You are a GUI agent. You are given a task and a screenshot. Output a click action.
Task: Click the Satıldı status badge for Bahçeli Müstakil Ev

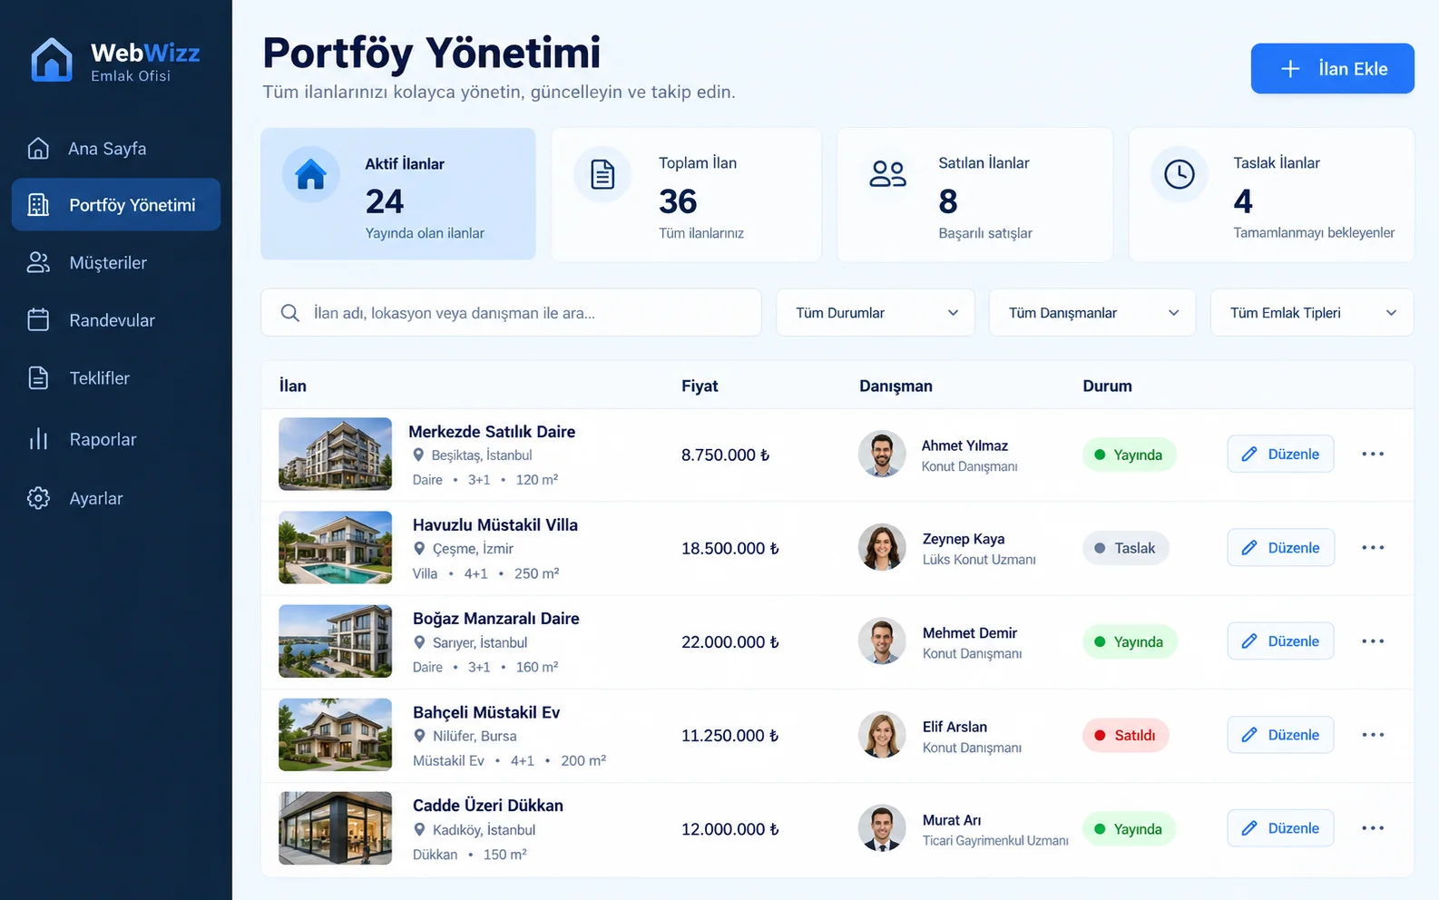(1125, 735)
